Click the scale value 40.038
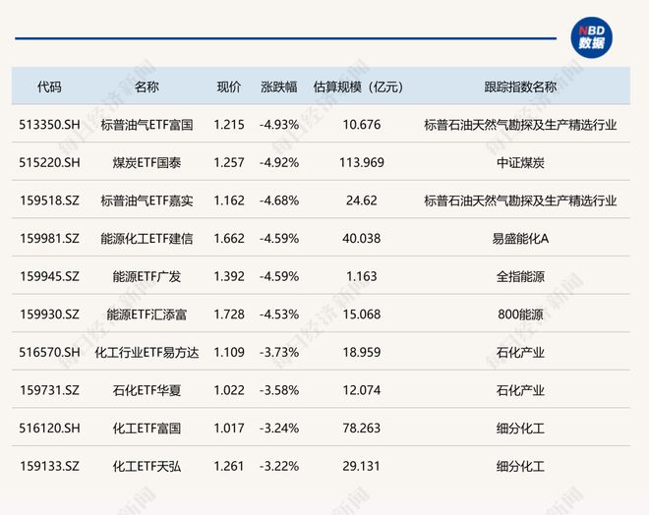The image size is (649, 515). point(361,239)
